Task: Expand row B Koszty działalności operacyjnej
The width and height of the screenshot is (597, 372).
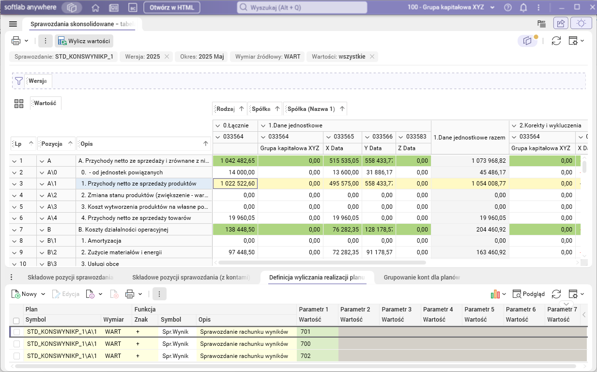Action: point(42,230)
